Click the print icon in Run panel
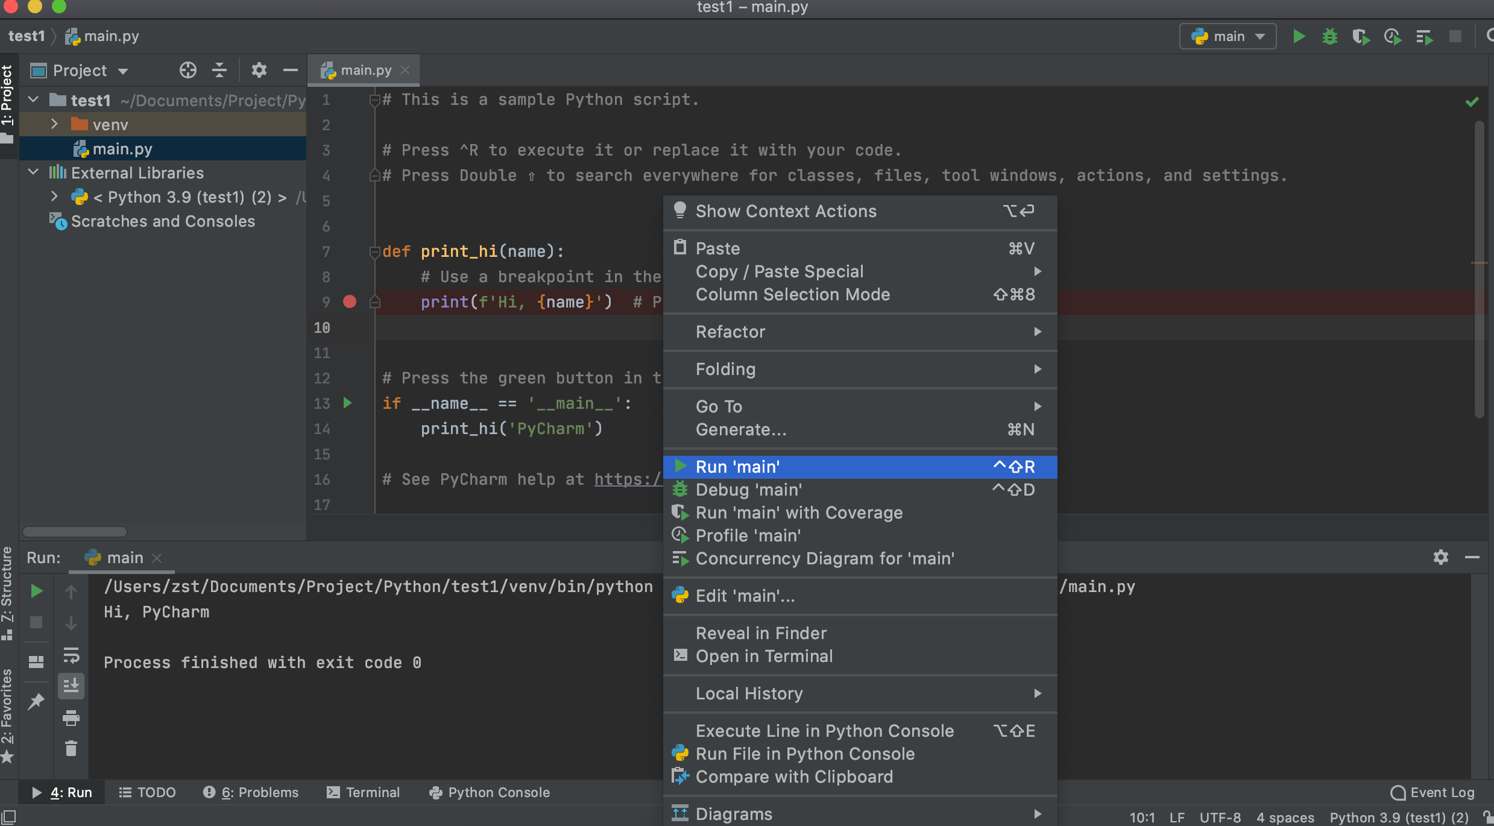Image resolution: width=1494 pixels, height=826 pixels. (x=71, y=717)
